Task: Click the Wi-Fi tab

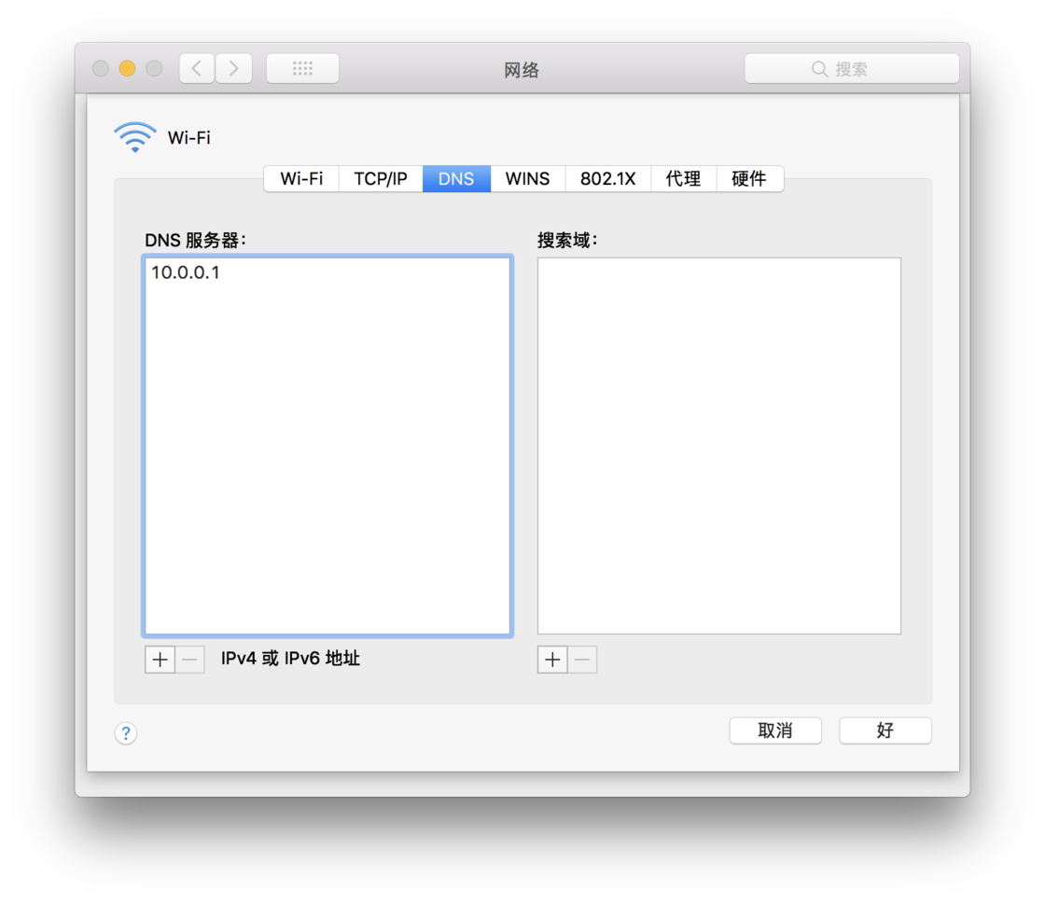Action: 301,178
